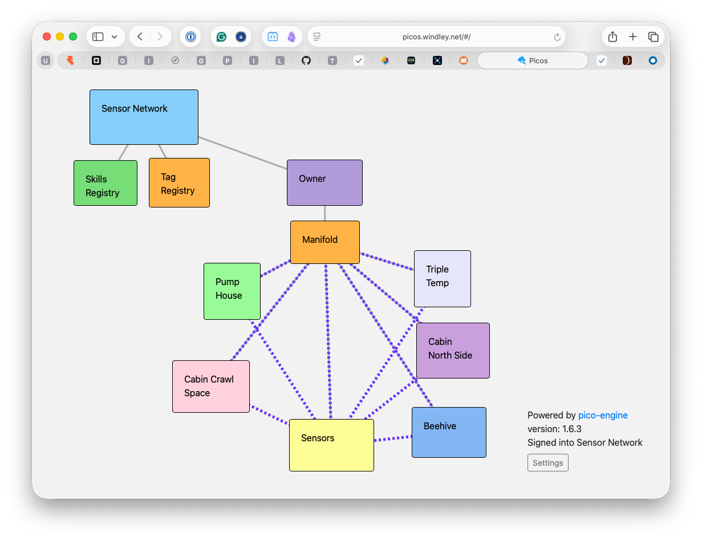This screenshot has width=702, height=541.
Task: Open the Sensor Network pico
Action: [144, 117]
